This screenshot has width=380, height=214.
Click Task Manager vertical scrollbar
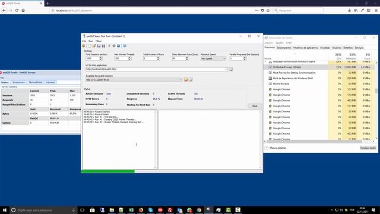tap(376, 100)
